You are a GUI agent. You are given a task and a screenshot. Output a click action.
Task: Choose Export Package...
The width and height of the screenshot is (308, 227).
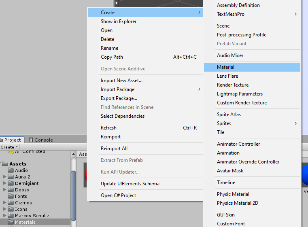pos(145,98)
